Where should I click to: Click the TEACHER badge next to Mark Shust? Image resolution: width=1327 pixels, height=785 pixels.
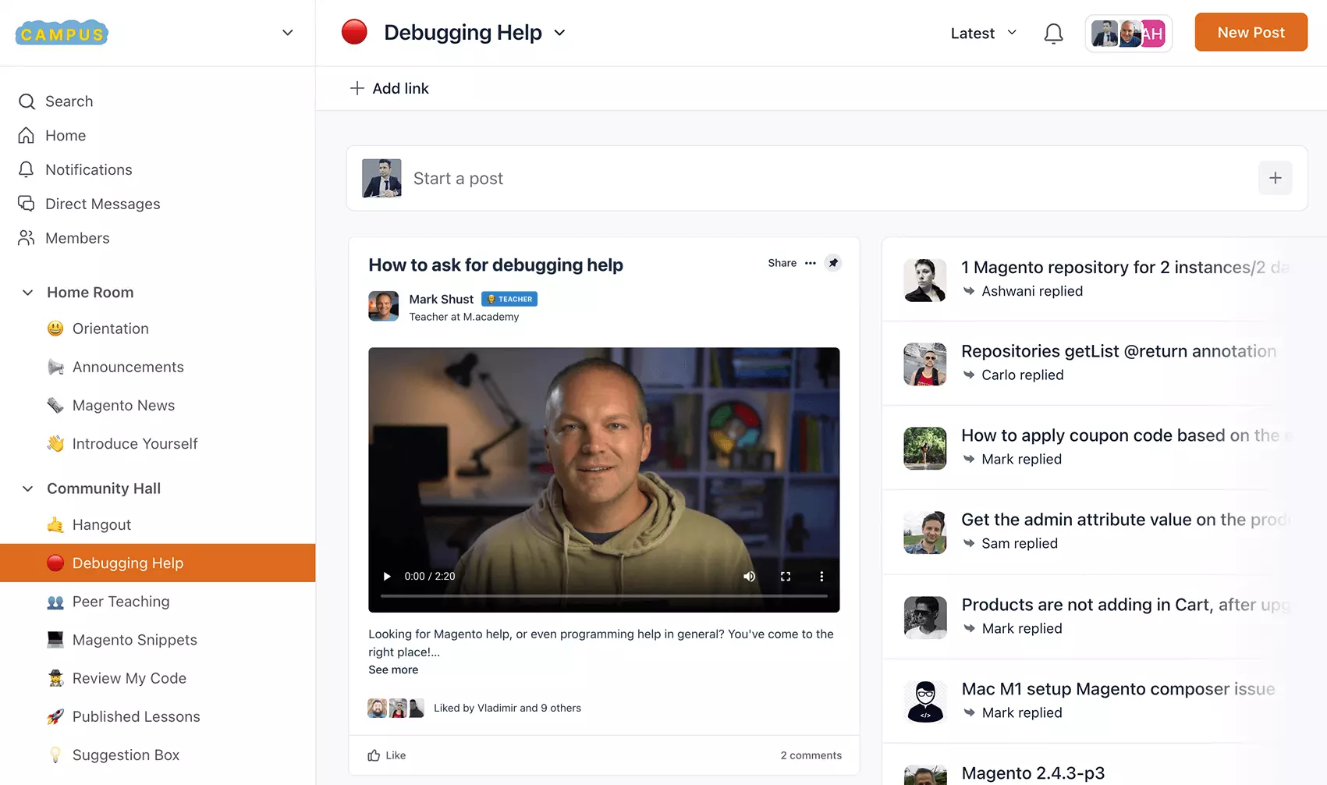pos(509,299)
